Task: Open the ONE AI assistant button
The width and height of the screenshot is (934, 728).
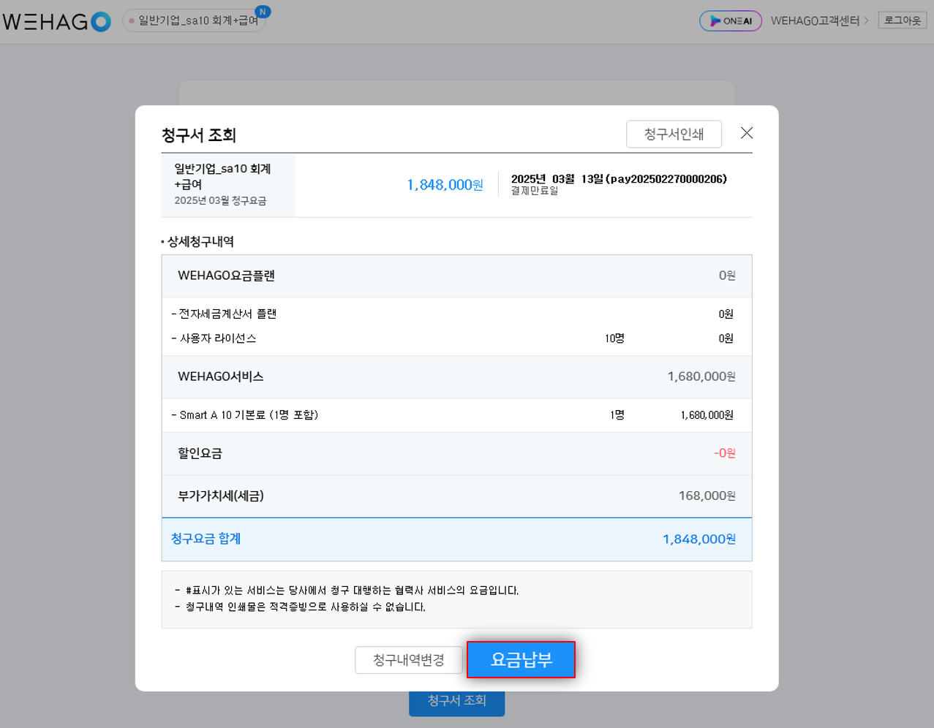Action: click(x=731, y=20)
